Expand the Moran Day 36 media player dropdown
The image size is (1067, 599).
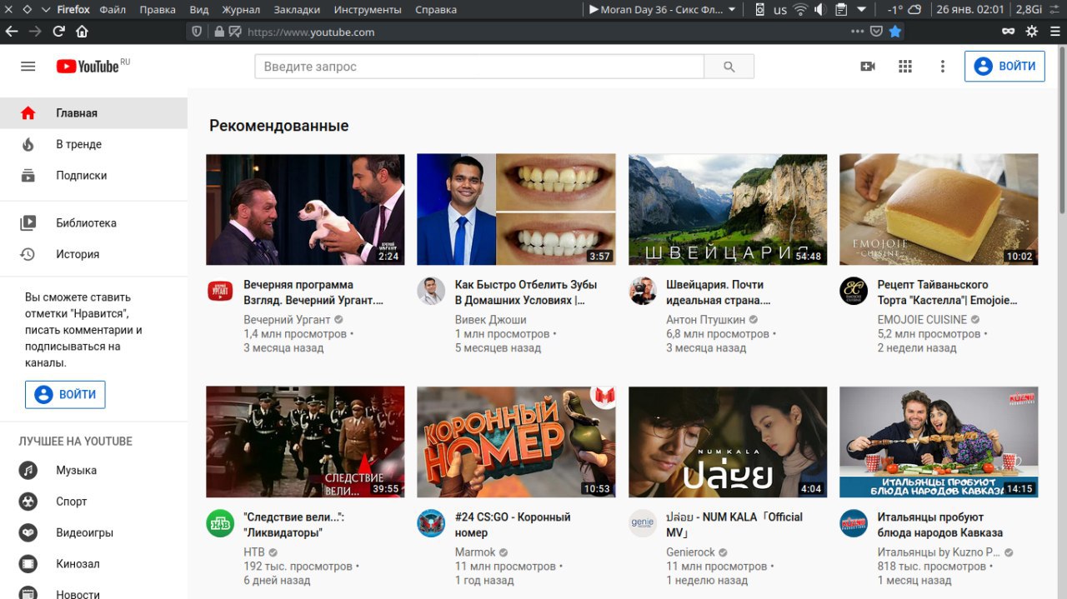coord(732,10)
